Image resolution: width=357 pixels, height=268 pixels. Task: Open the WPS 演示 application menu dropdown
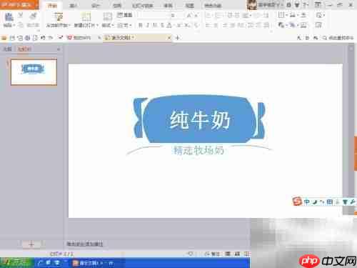[x=19, y=4]
